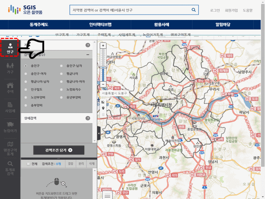Click the map location pin tool
265x199 pixels.
point(103,108)
